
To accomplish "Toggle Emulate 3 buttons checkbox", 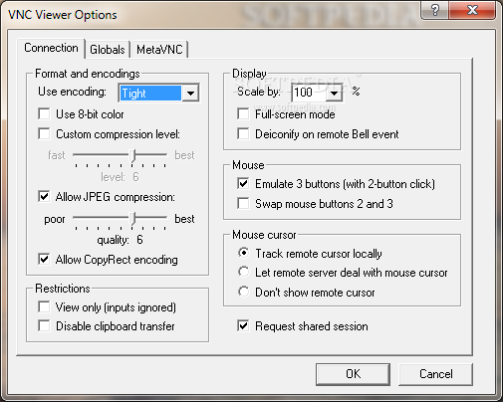I will pos(243,183).
